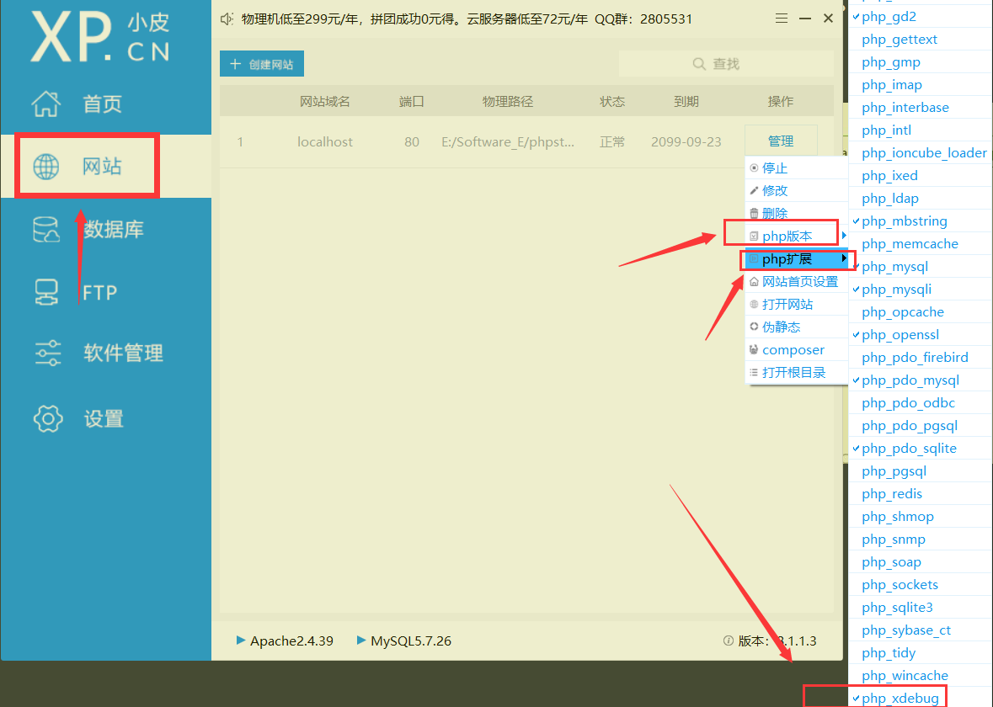
Task: Click 管理 button for localhost
Action: 781,141
